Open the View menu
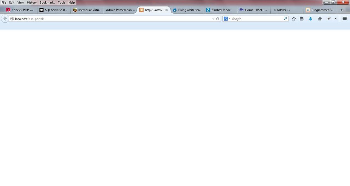 (x=21, y=2)
